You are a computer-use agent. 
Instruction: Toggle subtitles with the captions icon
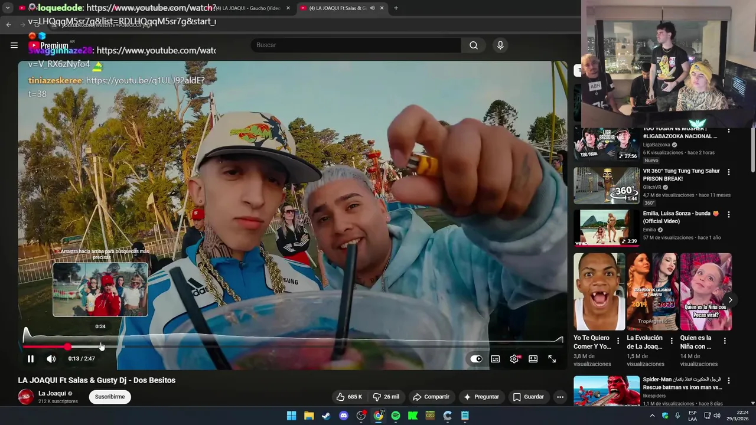coord(496,358)
